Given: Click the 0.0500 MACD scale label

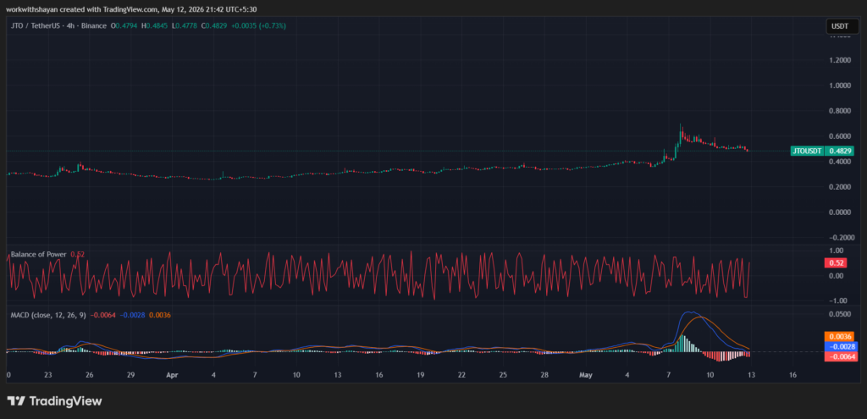Looking at the screenshot, I should [x=839, y=314].
